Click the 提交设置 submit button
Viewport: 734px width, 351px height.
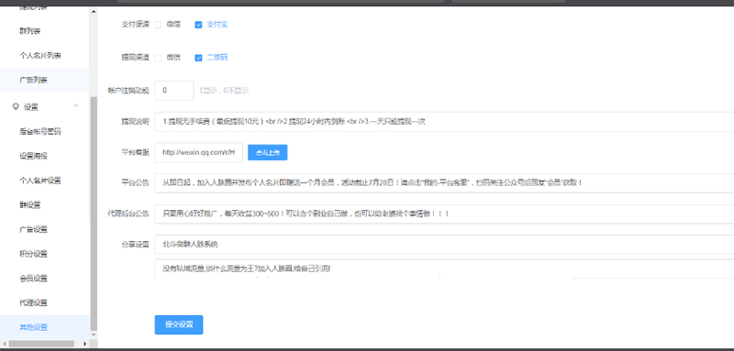pyautogui.click(x=179, y=324)
